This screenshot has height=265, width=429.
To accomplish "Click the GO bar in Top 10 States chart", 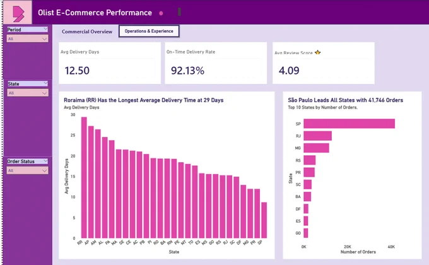I will [x=306, y=233].
